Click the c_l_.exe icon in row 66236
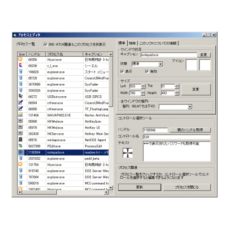Viewport: 229px width, 229px height. coord(21,65)
